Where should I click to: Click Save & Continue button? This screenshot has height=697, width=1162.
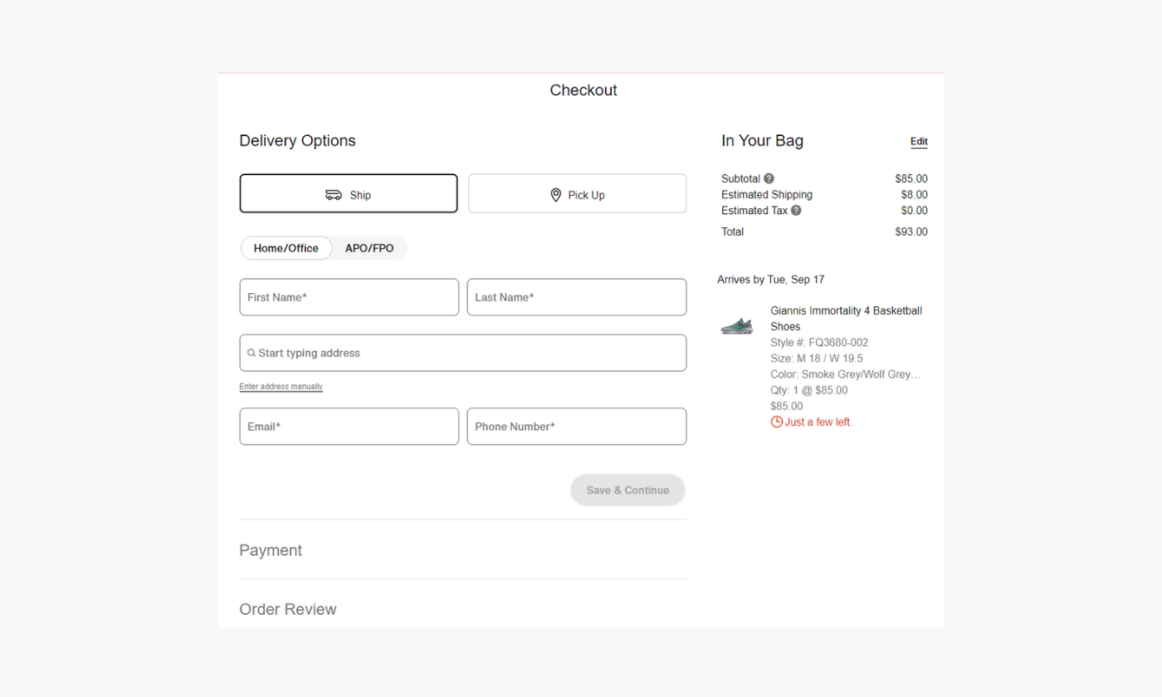[627, 490]
